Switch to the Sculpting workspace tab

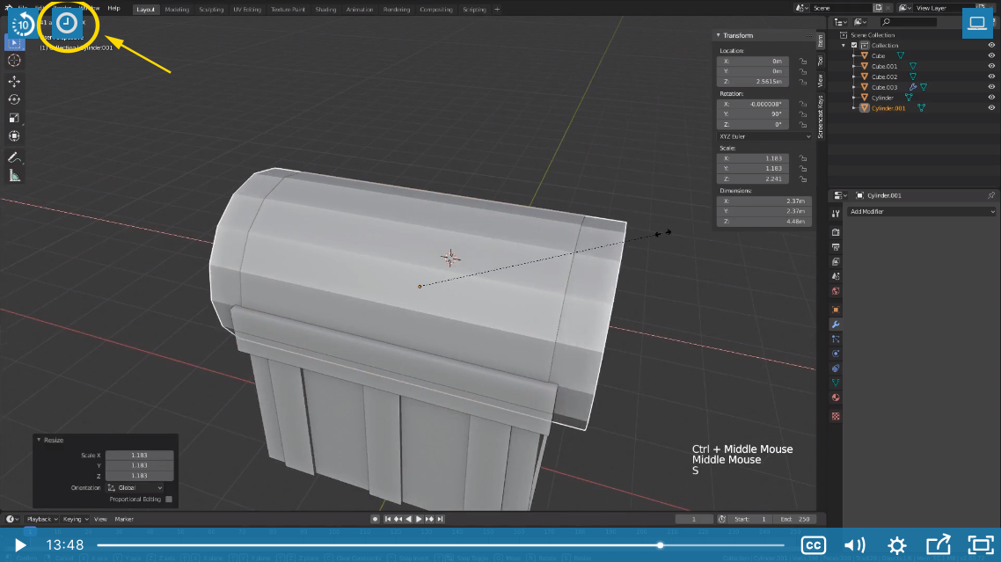(x=211, y=10)
